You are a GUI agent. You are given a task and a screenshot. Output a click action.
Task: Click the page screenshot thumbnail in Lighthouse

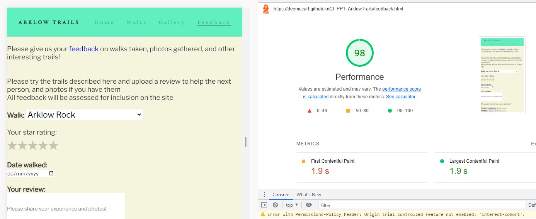[x=502, y=75]
